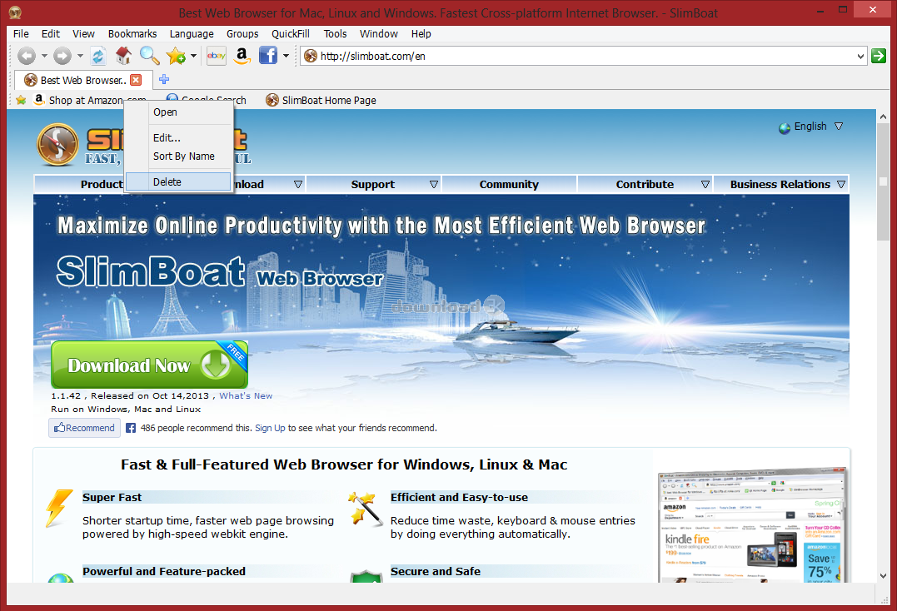Close the Best Web Browser tab
Image resolution: width=897 pixels, height=611 pixels.
(x=136, y=80)
